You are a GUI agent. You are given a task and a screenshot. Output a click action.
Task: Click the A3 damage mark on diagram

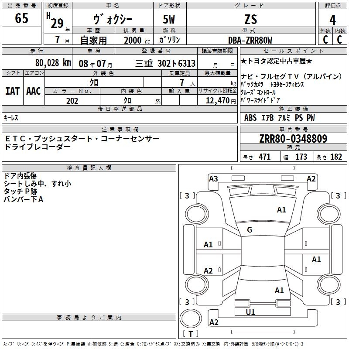click(x=213, y=179)
